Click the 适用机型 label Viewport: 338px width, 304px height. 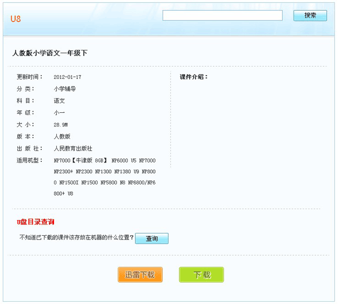click(x=29, y=161)
